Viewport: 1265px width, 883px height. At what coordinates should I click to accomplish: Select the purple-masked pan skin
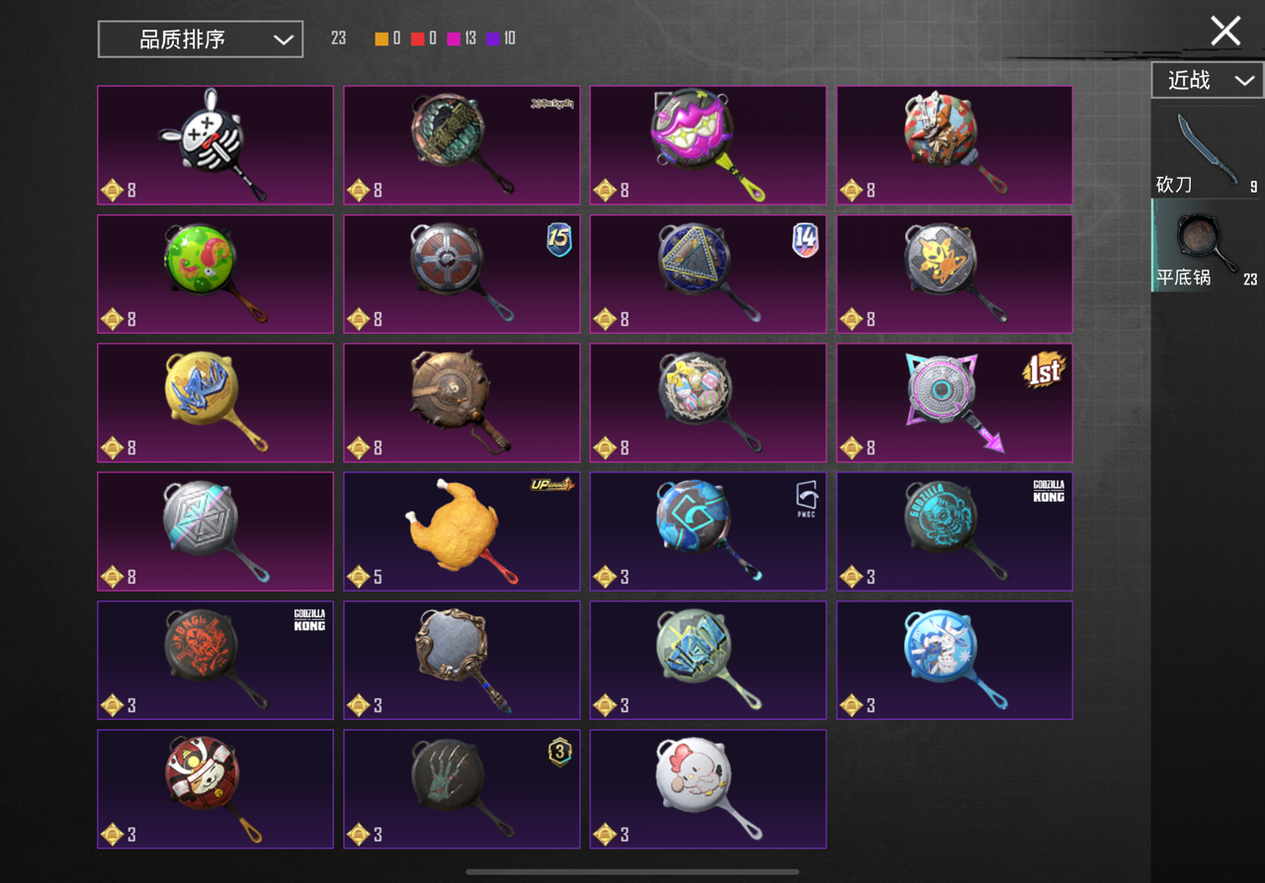[x=708, y=145]
